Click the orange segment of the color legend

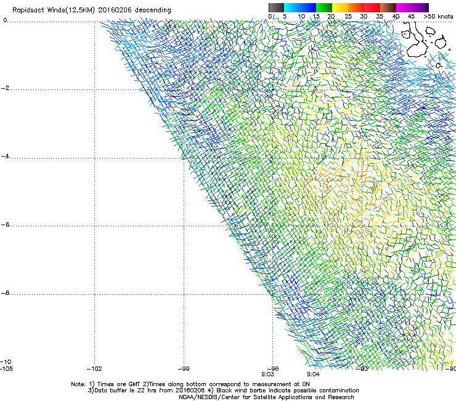356,7
